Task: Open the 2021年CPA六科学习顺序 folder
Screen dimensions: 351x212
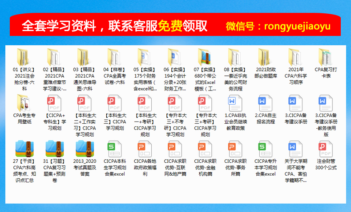Action: click(x=295, y=57)
